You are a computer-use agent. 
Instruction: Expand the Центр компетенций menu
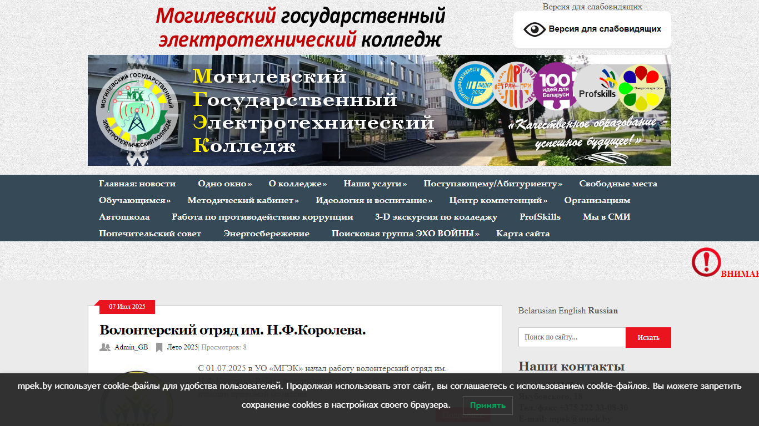point(498,200)
